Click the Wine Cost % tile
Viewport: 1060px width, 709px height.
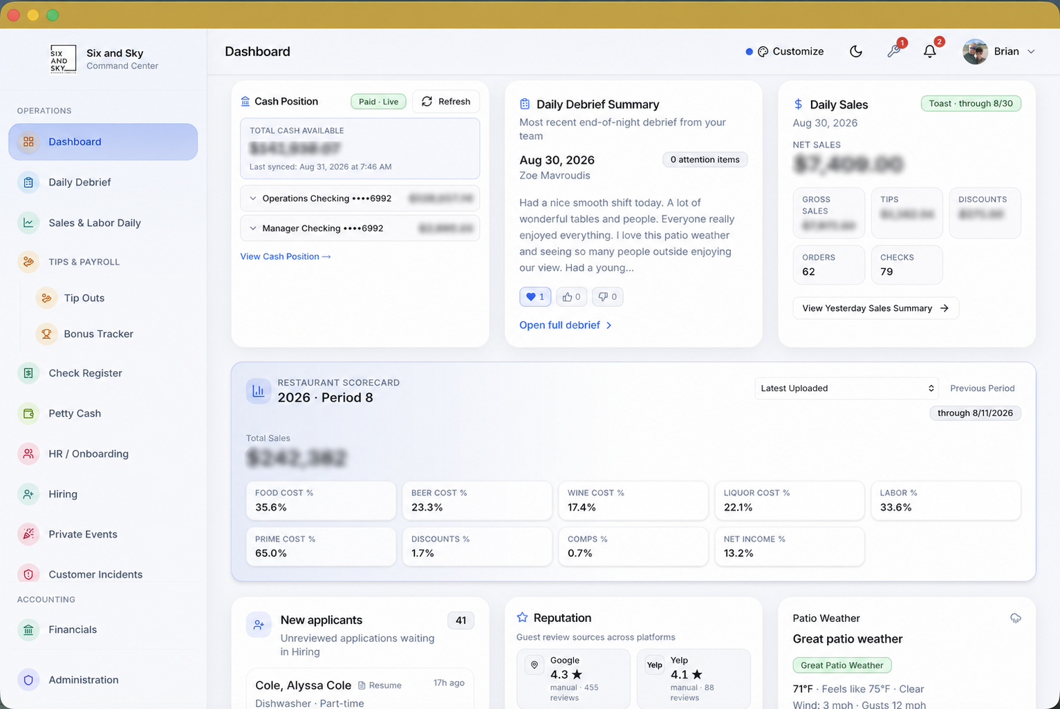633,500
